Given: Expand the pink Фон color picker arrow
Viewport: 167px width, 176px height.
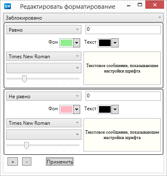Looking at the screenshot, I should point(76,109).
